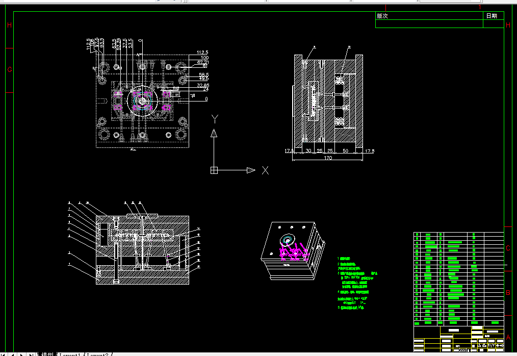Select the rotated 93.5 ordinate dimension
Viewport: 517px width, 356px height.
tap(102, 43)
